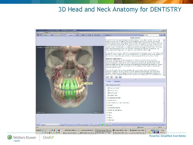Click the Skull folder icon in the view list
Screen dimensions: 193x145
(x=108, y=105)
